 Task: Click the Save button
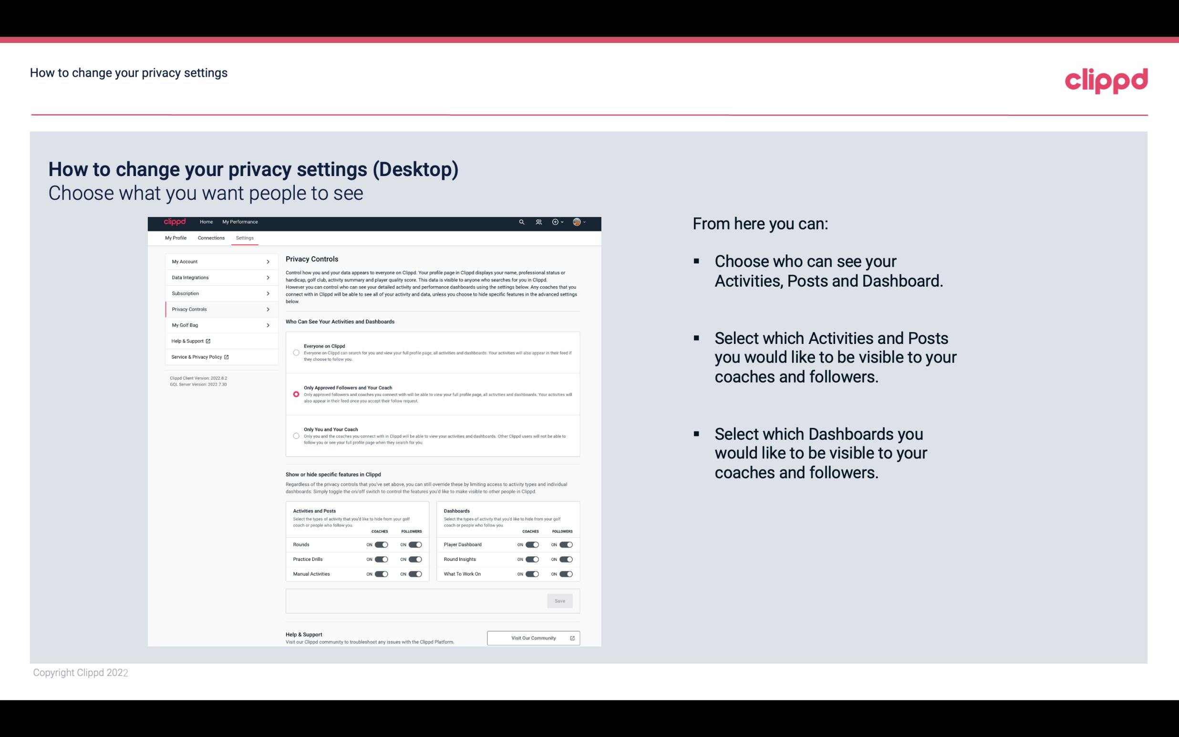pyautogui.click(x=560, y=601)
